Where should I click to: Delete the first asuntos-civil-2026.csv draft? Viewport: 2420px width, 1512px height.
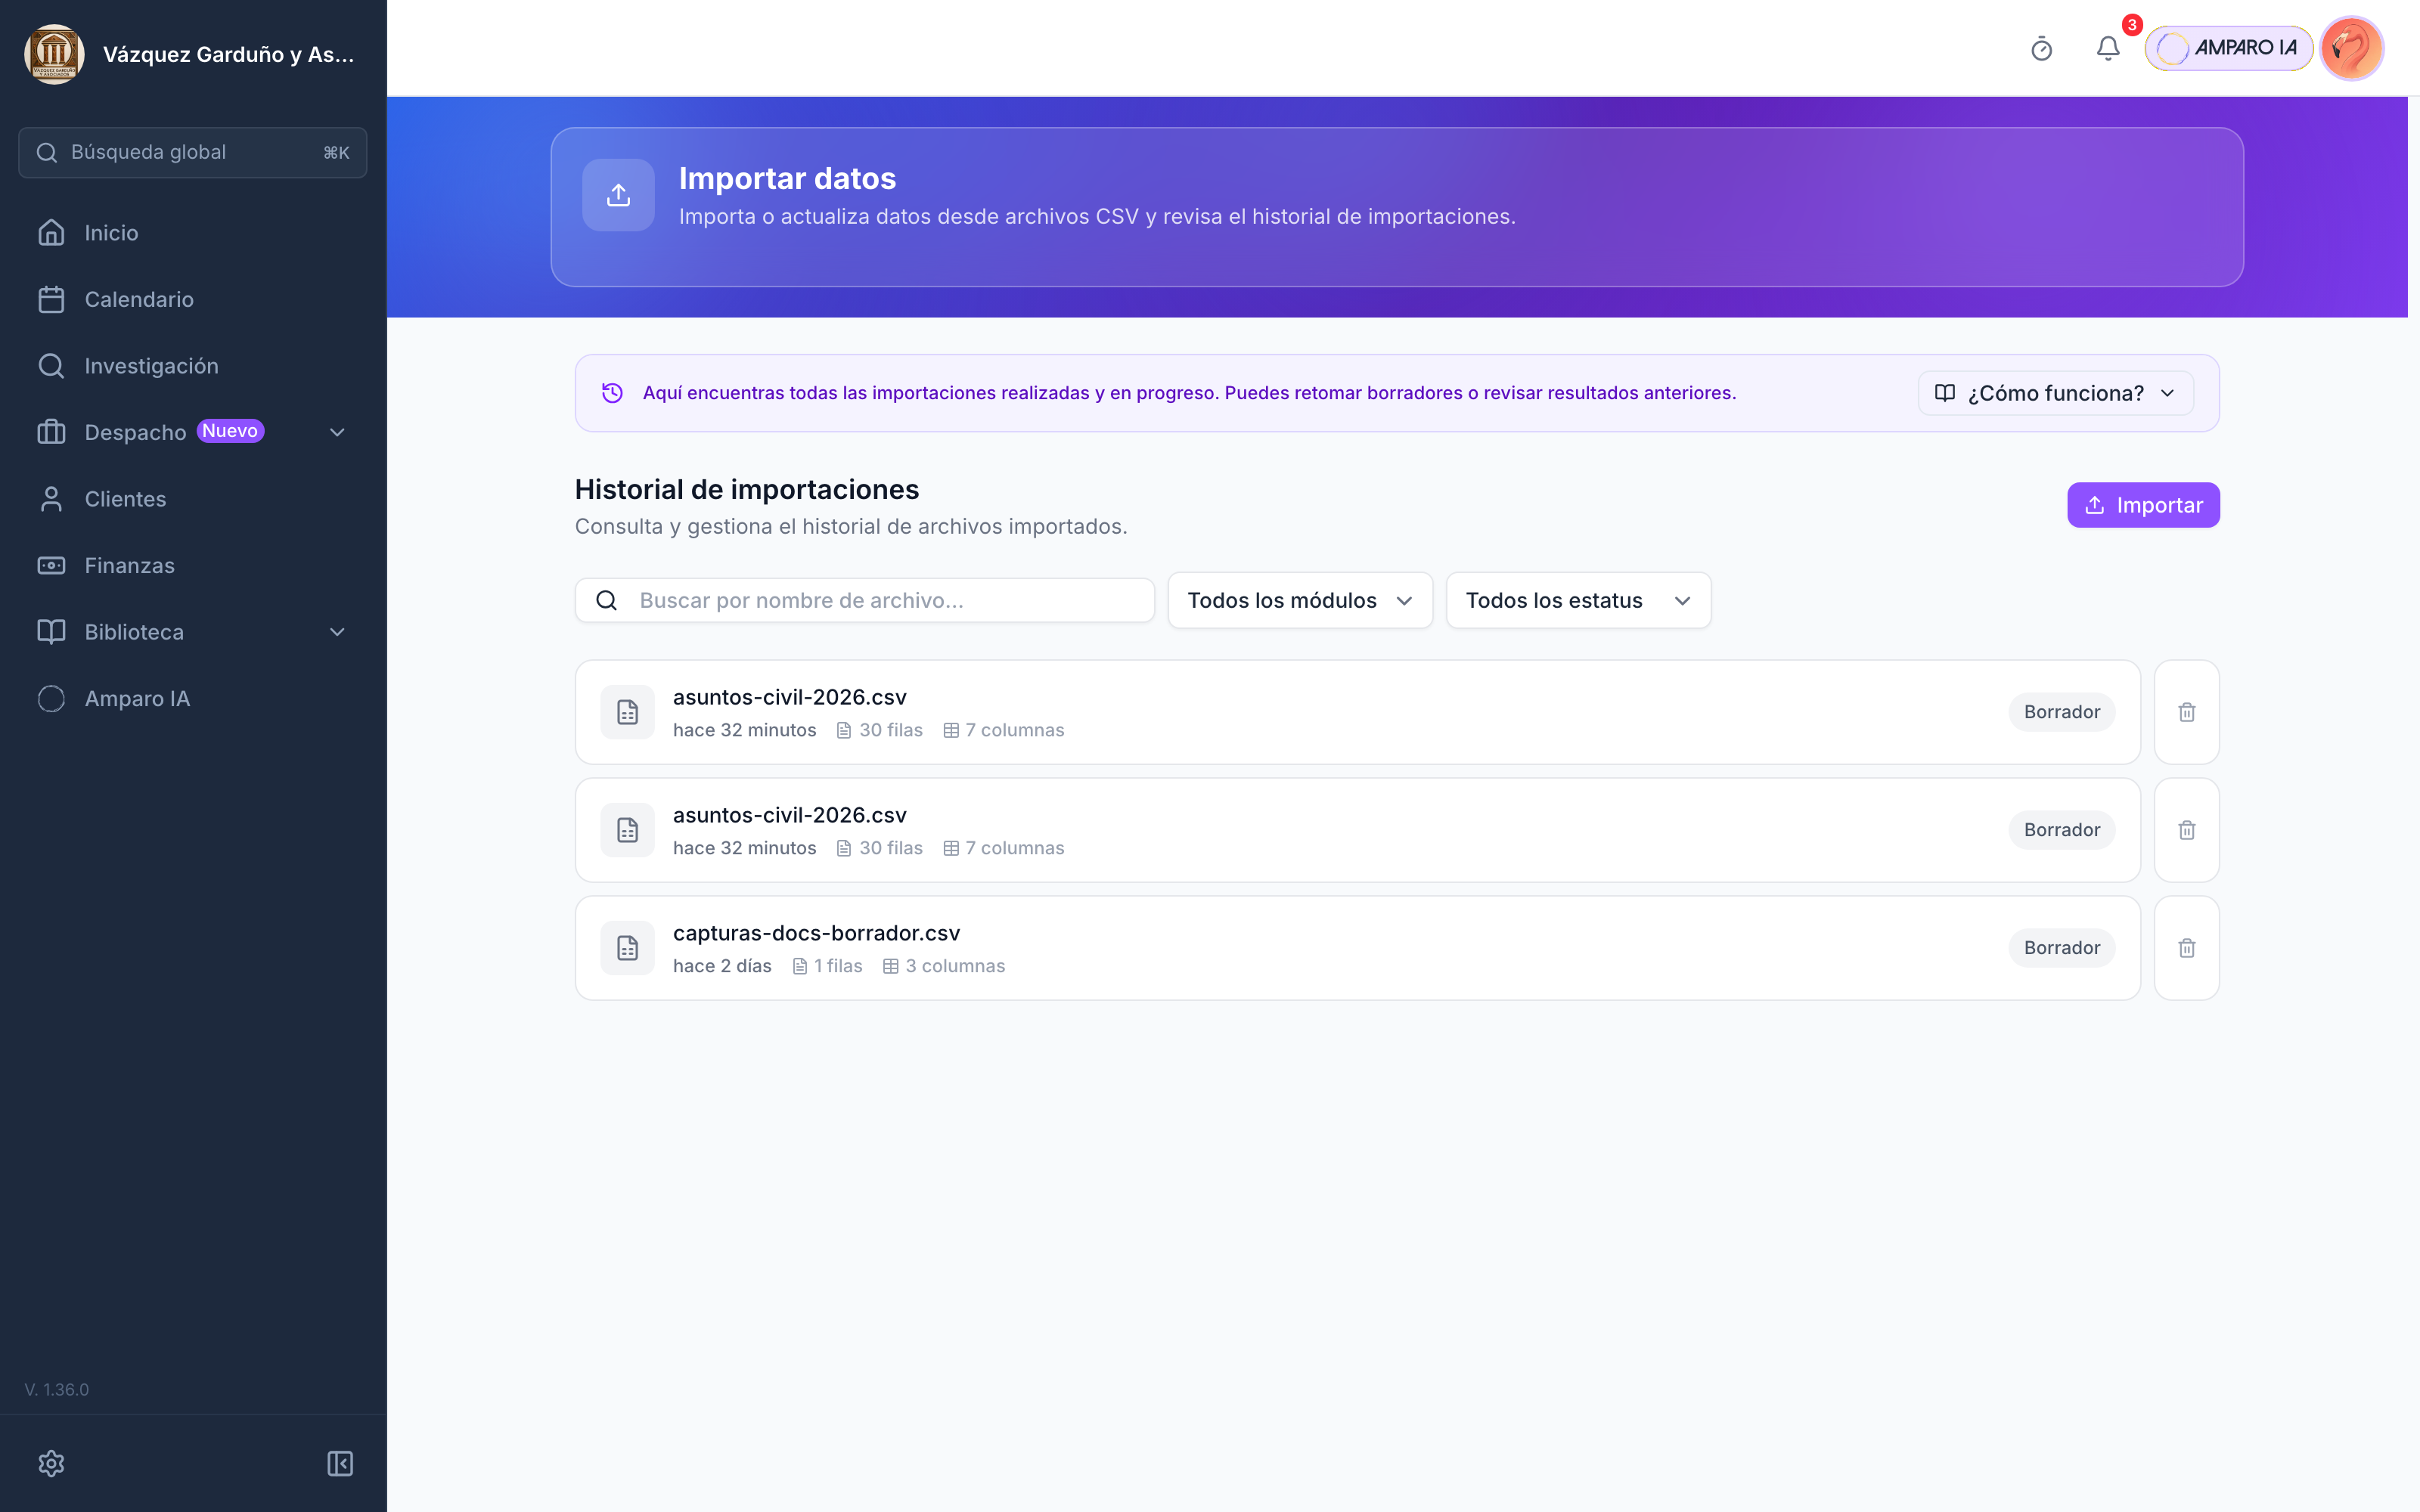tap(2187, 712)
